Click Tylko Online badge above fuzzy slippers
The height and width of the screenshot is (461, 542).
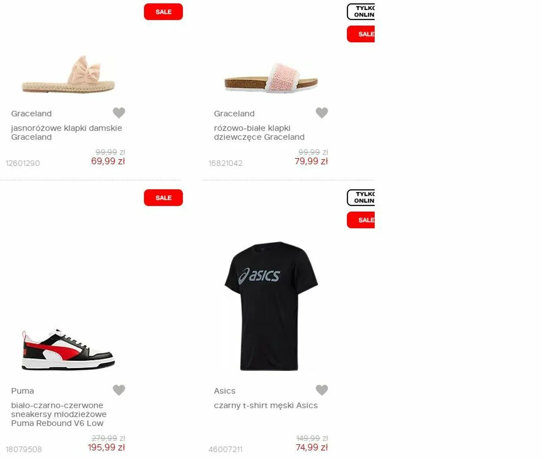[361, 12]
